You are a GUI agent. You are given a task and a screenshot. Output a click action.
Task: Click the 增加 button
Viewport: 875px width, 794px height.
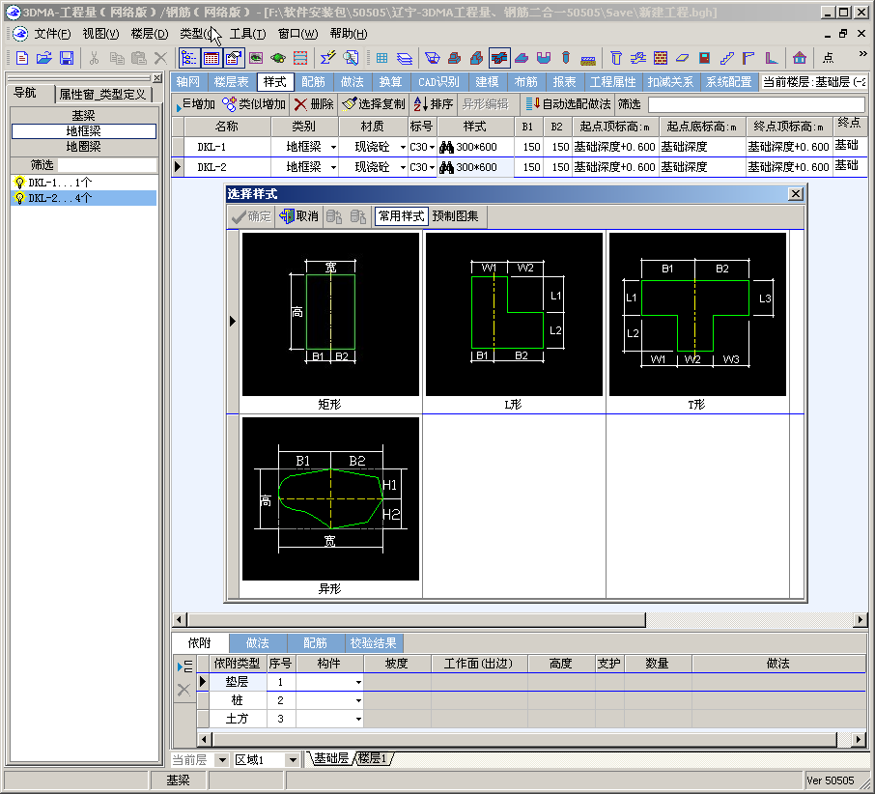[x=195, y=104]
